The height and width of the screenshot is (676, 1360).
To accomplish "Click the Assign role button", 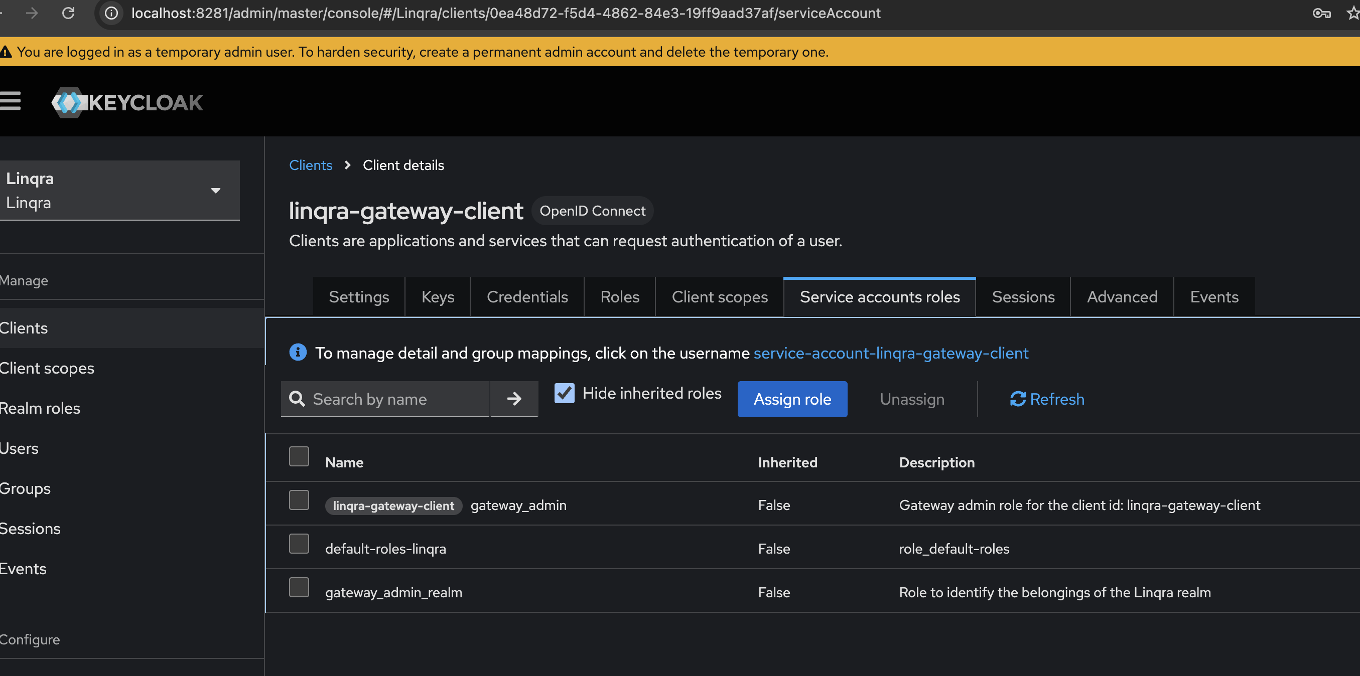I will [x=792, y=399].
